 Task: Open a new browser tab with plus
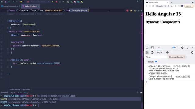tap(172, 2)
